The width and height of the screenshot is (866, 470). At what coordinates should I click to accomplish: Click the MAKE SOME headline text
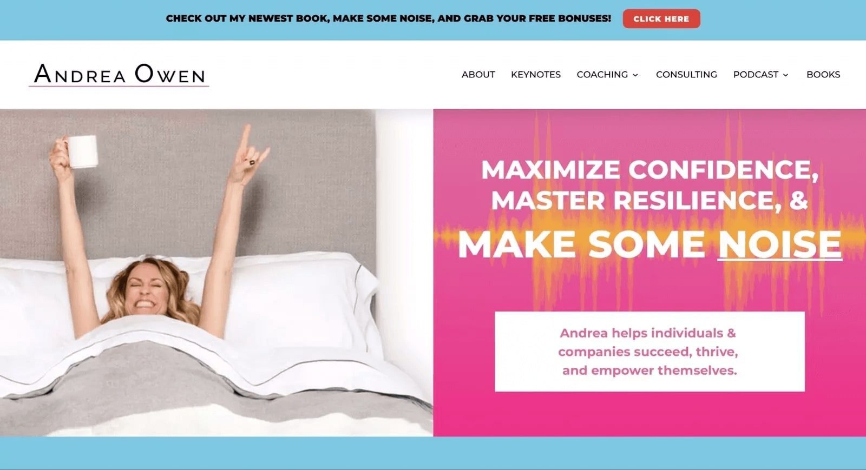(x=581, y=244)
